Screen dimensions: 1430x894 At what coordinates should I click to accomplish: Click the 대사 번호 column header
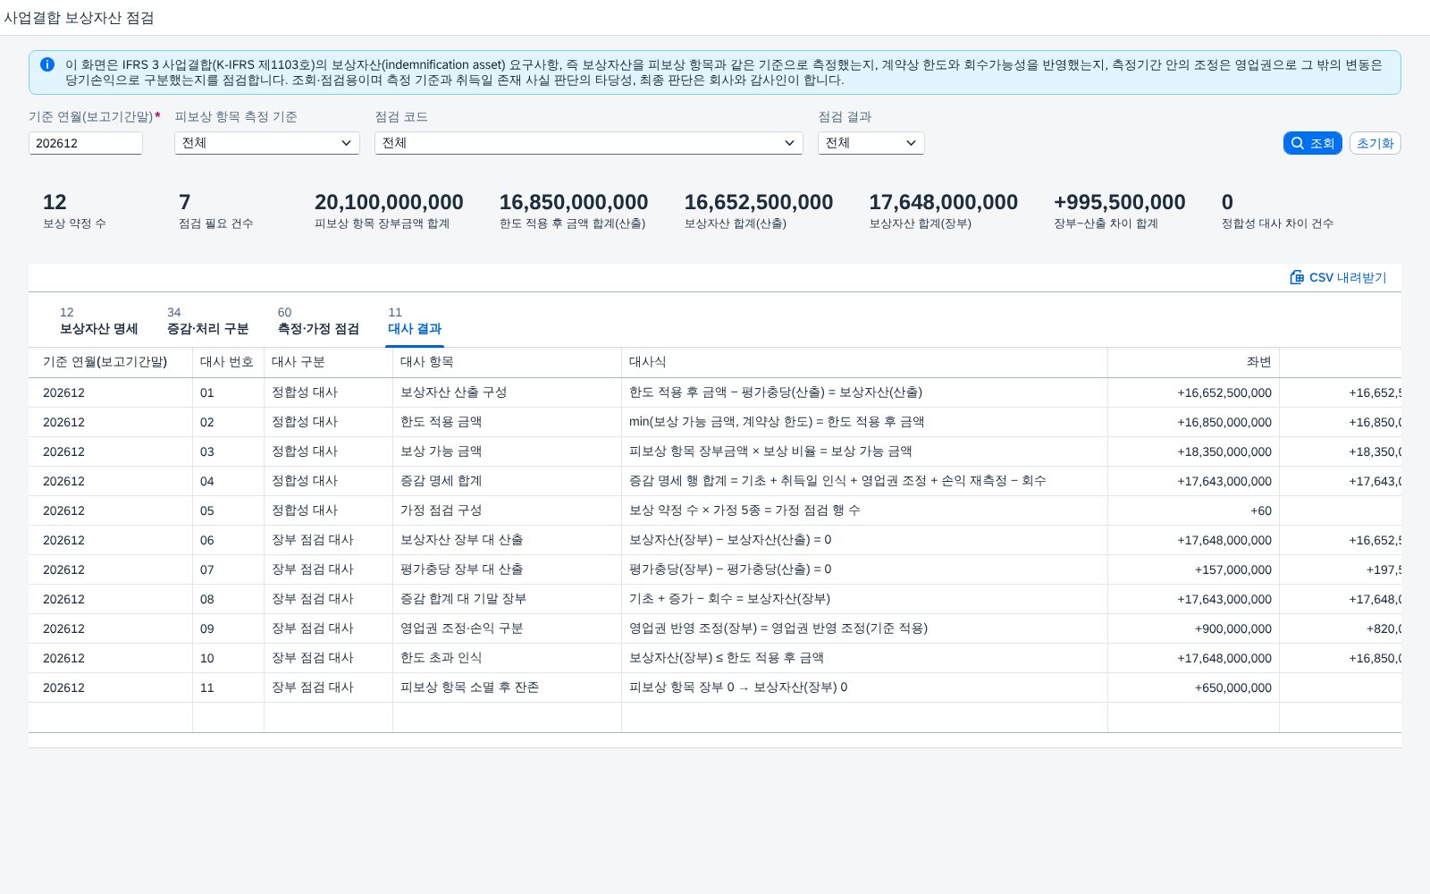[x=228, y=362]
